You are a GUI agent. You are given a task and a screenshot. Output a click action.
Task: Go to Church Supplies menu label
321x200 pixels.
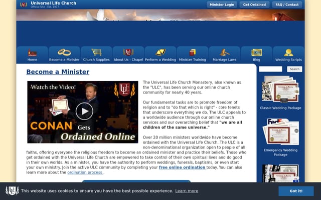[x=96, y=60]
